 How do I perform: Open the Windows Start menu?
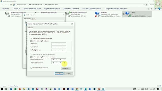pos(2,89)
